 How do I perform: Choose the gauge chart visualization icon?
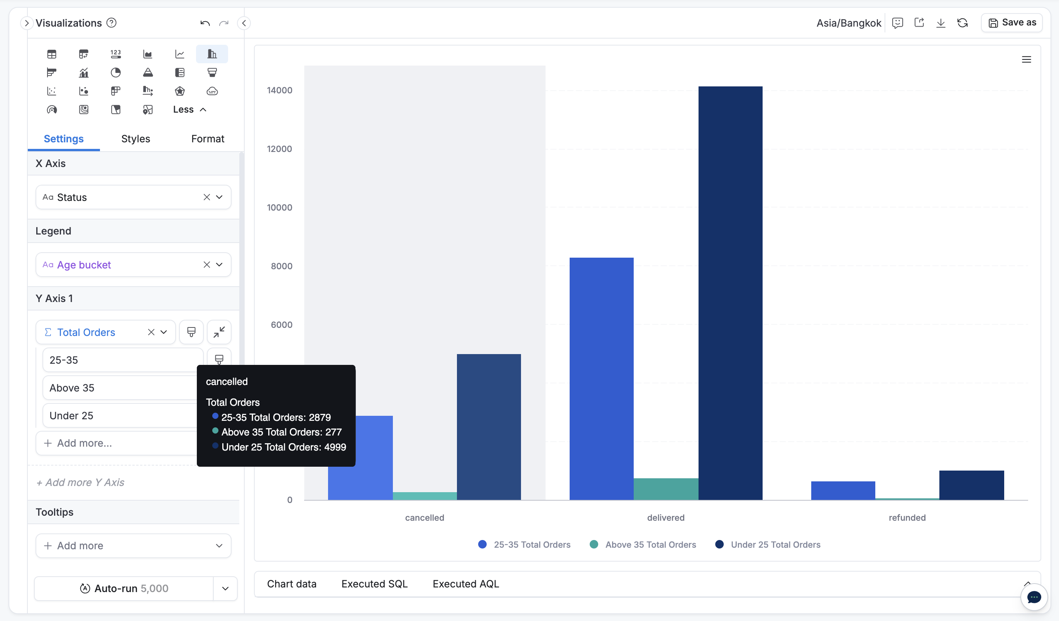[52, 110]
